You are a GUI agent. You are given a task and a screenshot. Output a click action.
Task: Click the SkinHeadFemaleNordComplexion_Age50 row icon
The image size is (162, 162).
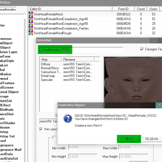coord(31,24)
